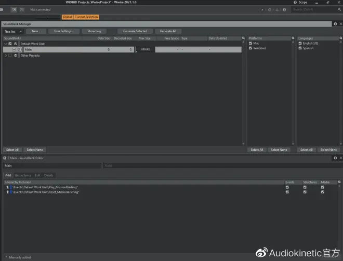
Task: Click the search icon of the Languages list
Action: 341,38
